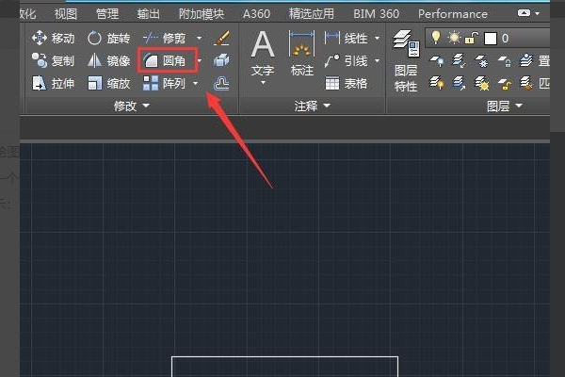Select the 镜像 (Mirror) tool
Viewport: 565px width, 377px height.
(108, 60)
